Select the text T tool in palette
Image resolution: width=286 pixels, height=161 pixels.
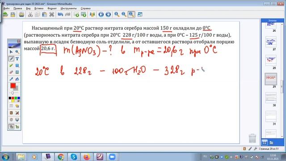pyautogui.click(x=17, y=59)
